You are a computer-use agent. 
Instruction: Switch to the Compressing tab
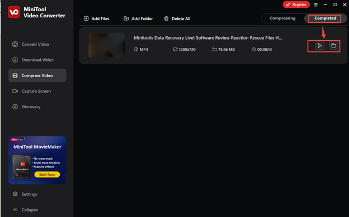pyautogui.click(x=282, y=18)
